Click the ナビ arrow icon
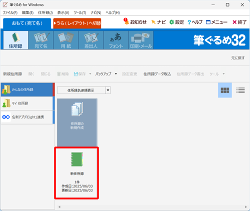Screen dimensions: 250x211 click(x=153, y=22)
